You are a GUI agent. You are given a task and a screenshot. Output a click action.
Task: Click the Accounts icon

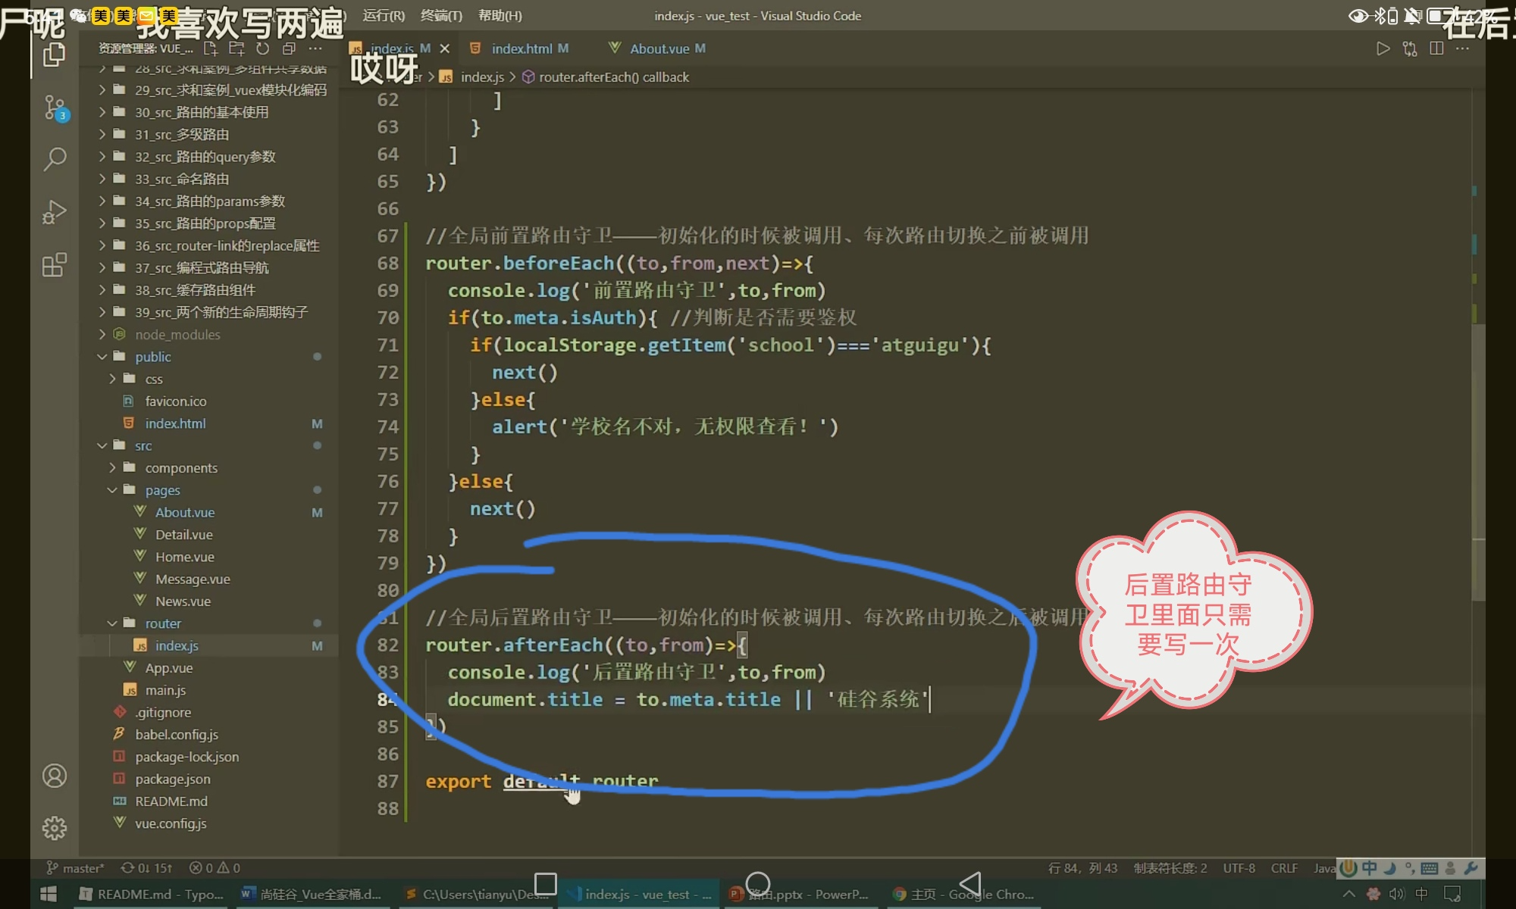coord(54,776)
